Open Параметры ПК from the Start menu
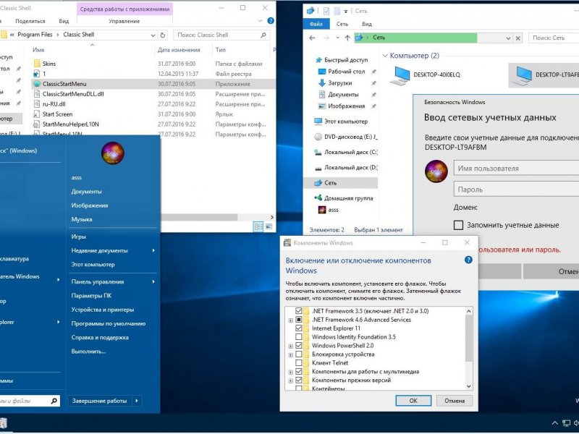The image size is (579, 434). [91, 296]
